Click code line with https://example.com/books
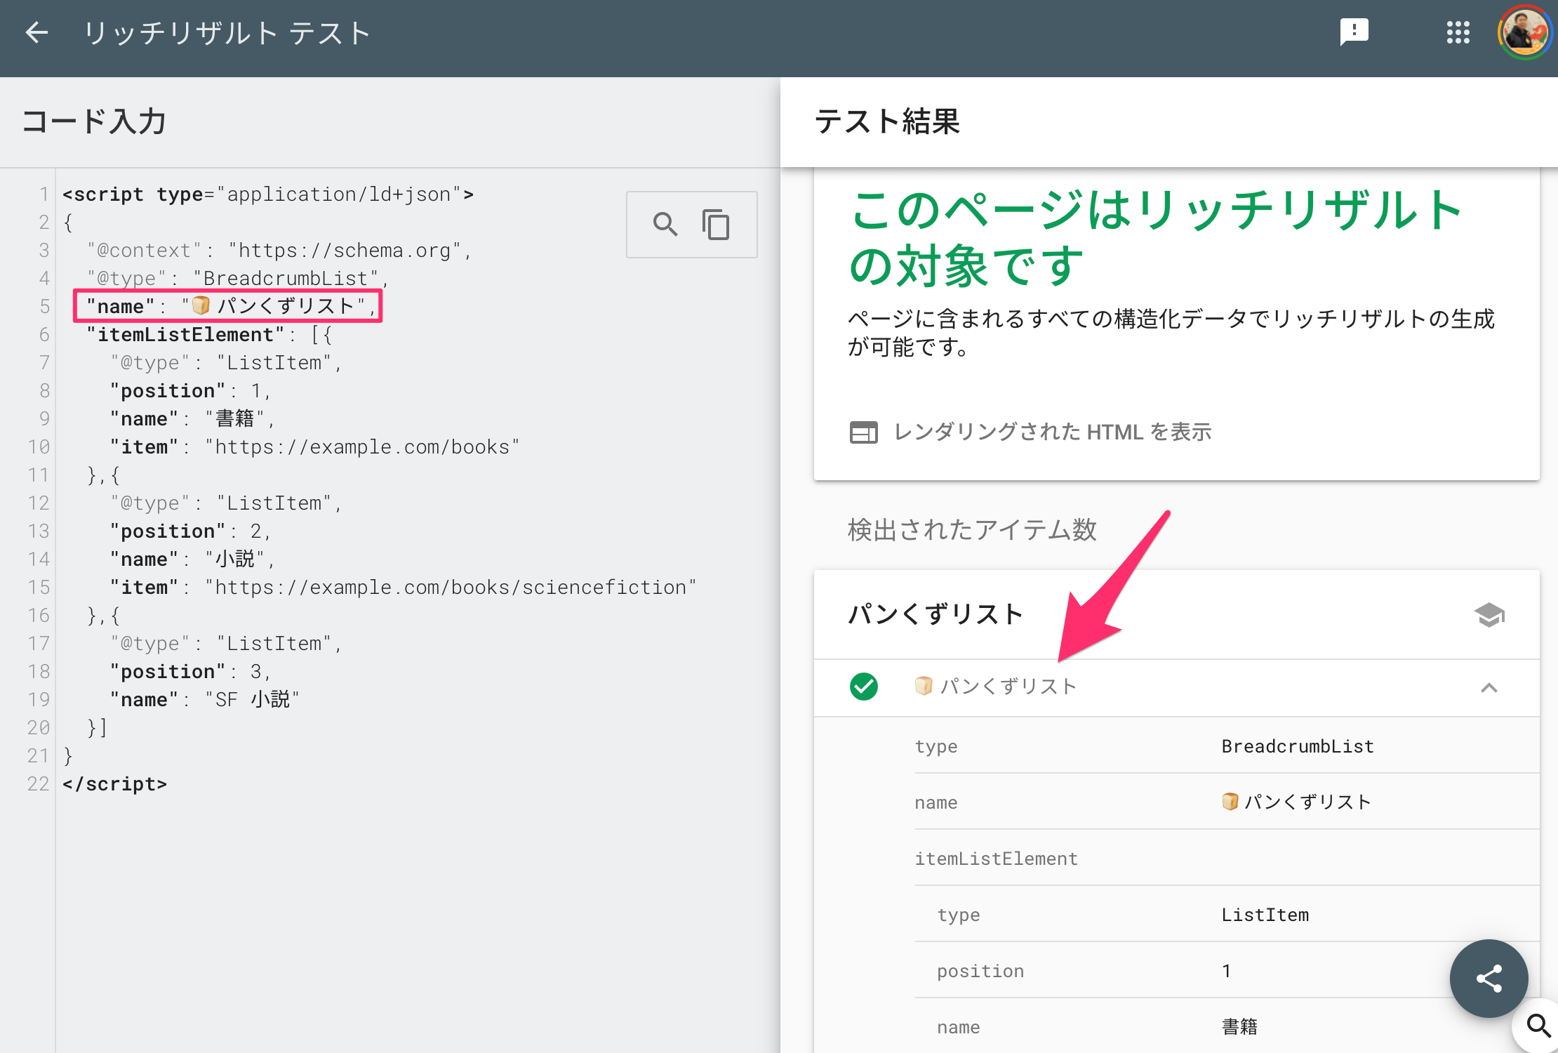Image resolution: width=1558 pixels, height=1053 pixels. coord(314,446)
